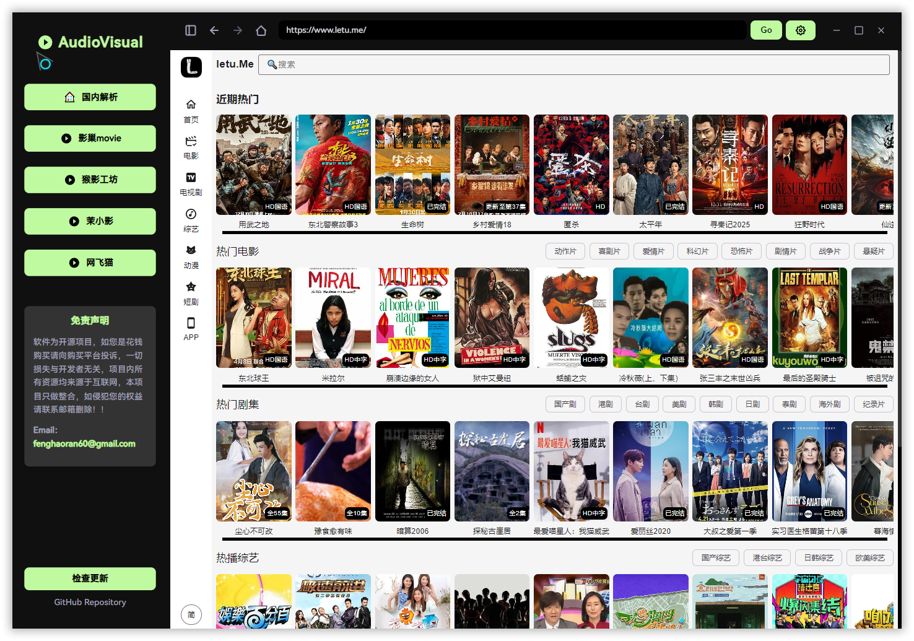Open the GitHub Repository link
The width and height of the screenshot is (914, 641).
pyautogui.click(x=90, y=602)
